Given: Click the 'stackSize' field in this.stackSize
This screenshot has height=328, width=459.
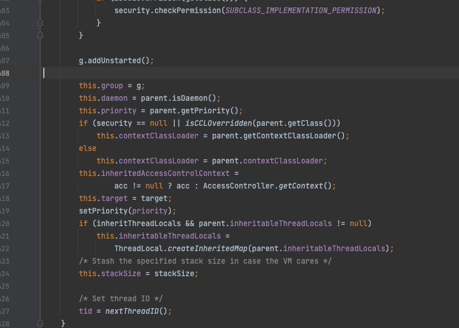Looking at the screenshot, I should tap(121, 274).
